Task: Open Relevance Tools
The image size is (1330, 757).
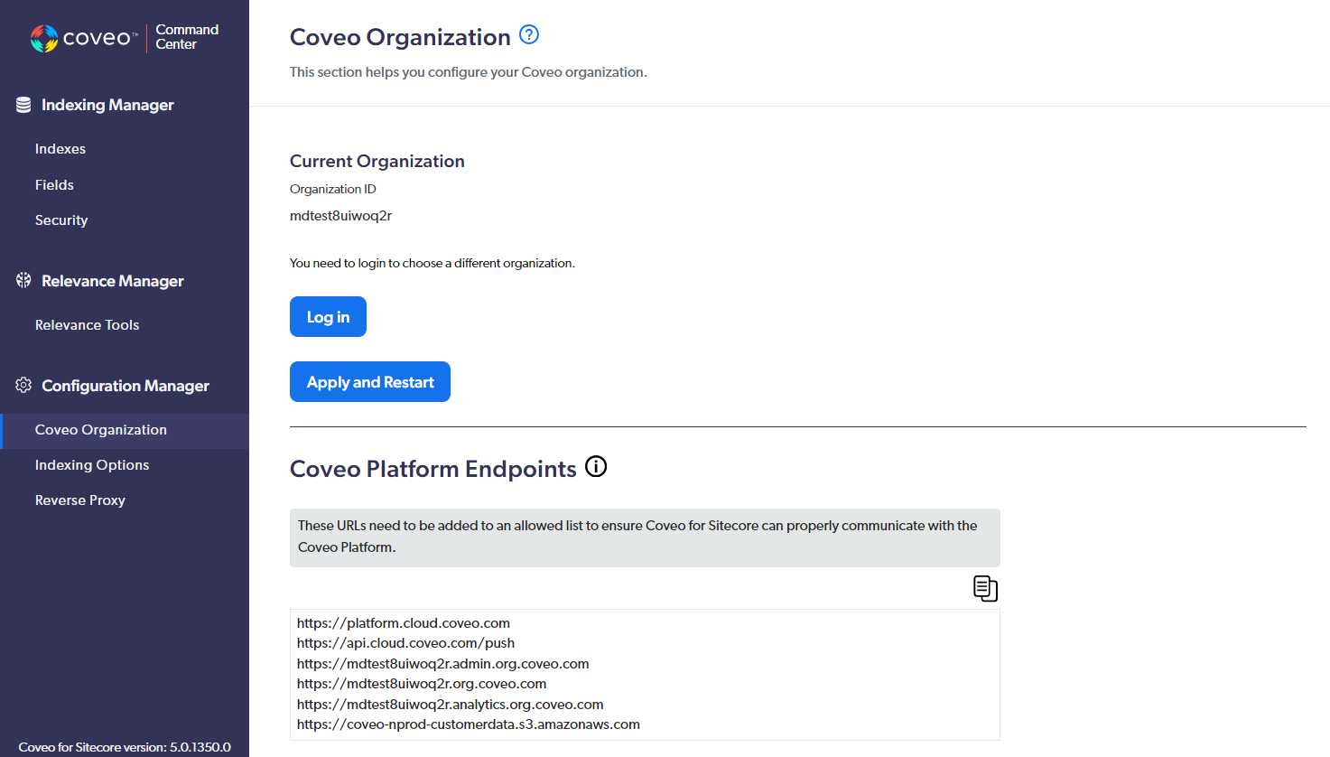Action: pos(87,324)
